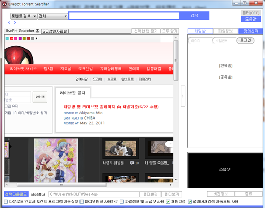Open the 유쾌상쾌통쾌 menu item
The width and height of the screenshot is (265, 208).
[x=111, y=69]
